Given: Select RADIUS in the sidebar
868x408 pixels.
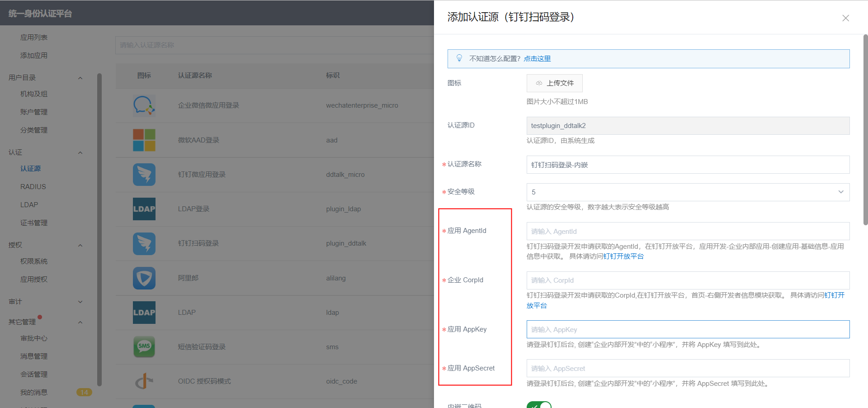Looking at the screenshot, I should (x=33, y=187).
